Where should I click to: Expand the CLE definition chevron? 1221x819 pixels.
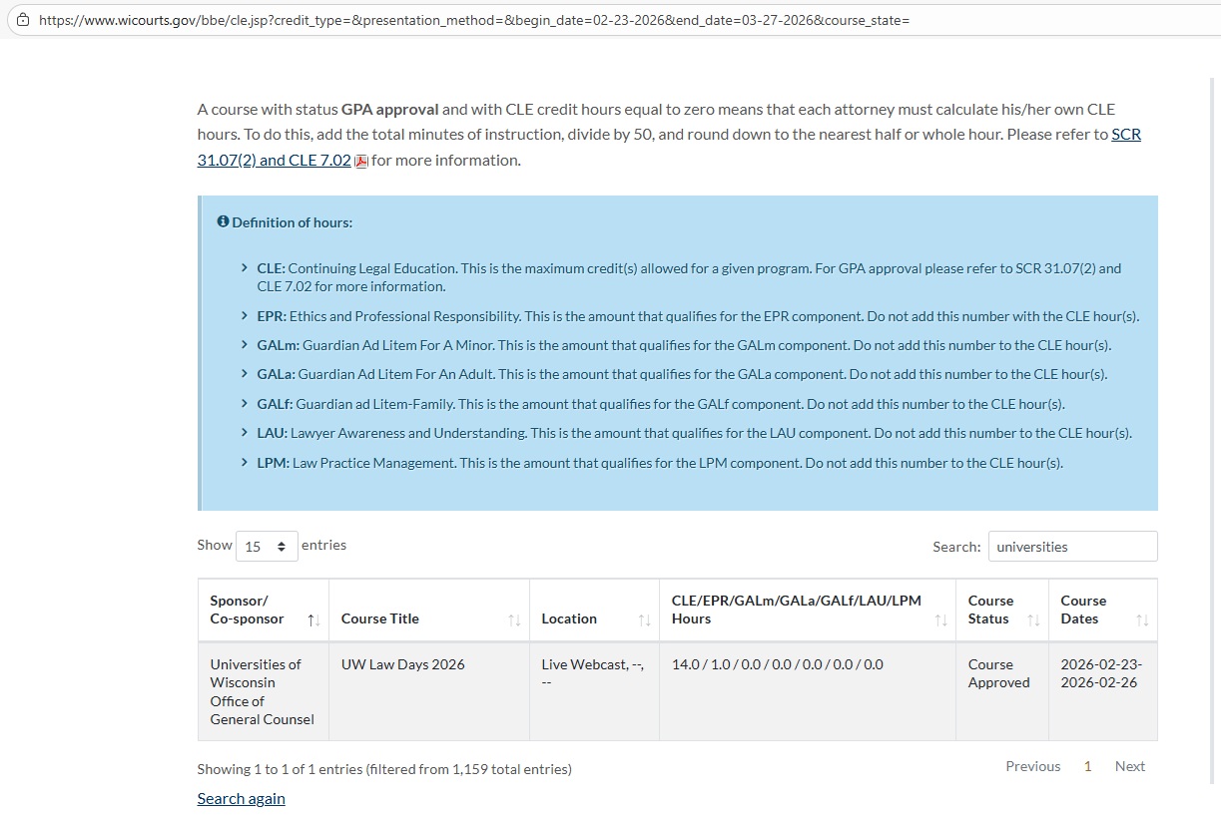245,268
